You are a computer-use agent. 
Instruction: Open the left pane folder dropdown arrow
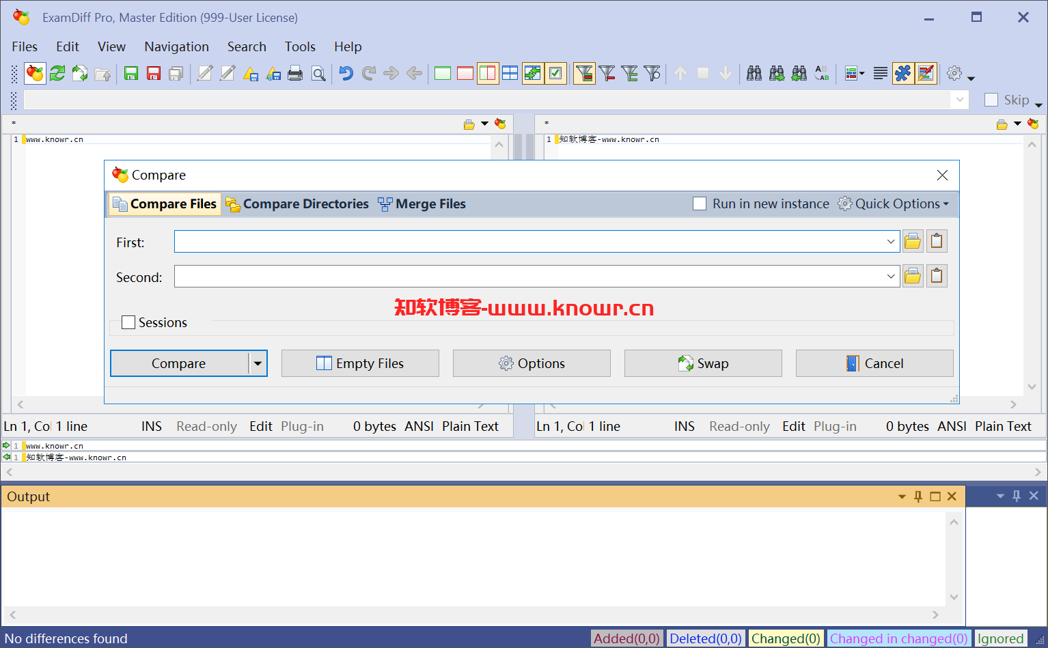point(484,124)
